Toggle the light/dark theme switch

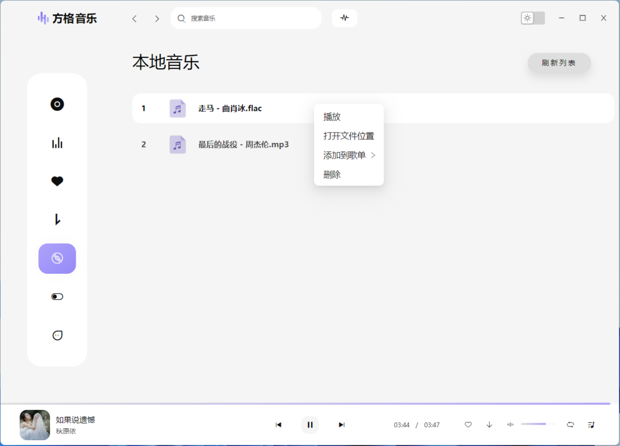(x=533, y=18)
